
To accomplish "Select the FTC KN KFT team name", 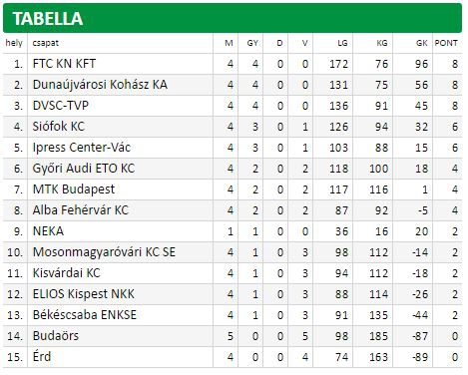I will pyautogui.click(x=64, y=64).
